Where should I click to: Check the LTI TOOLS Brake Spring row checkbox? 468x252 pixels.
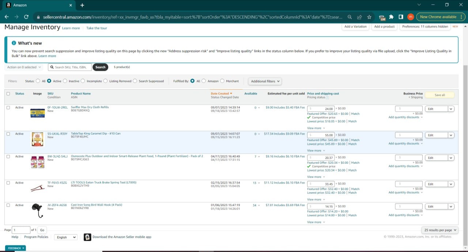click(x=8, y=183)
